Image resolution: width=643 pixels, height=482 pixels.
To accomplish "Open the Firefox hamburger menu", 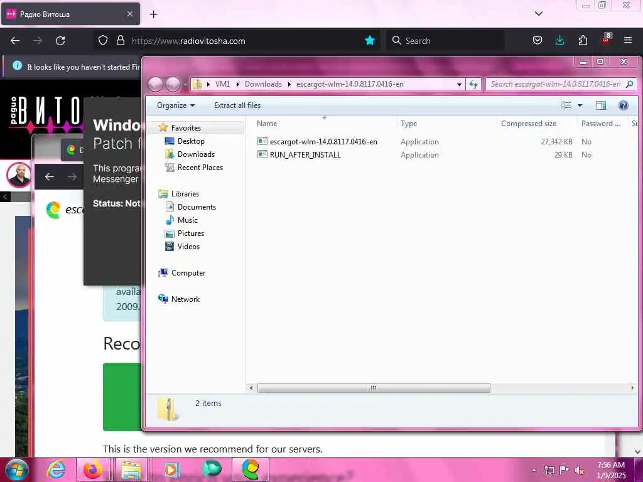I will (x=628, y=40).
